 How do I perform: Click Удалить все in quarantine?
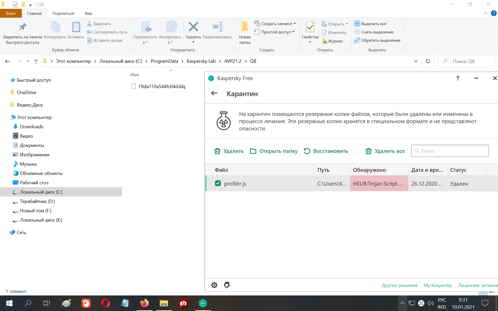click(385, 151)
